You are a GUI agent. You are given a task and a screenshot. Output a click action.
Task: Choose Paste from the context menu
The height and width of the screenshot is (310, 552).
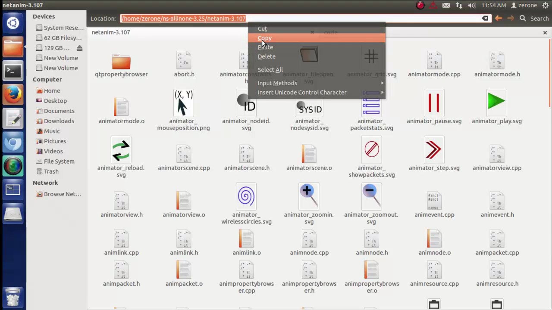point(317,47)
